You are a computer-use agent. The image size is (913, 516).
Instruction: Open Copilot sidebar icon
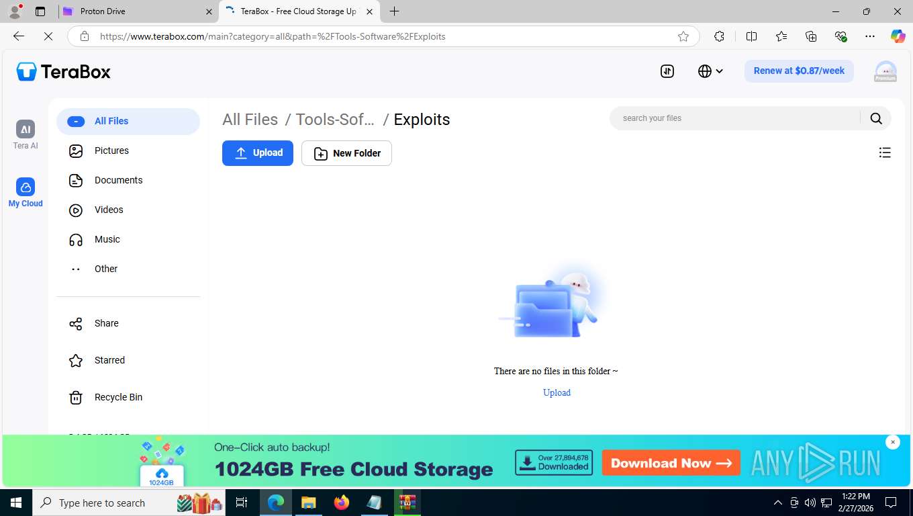coord(898,36)
